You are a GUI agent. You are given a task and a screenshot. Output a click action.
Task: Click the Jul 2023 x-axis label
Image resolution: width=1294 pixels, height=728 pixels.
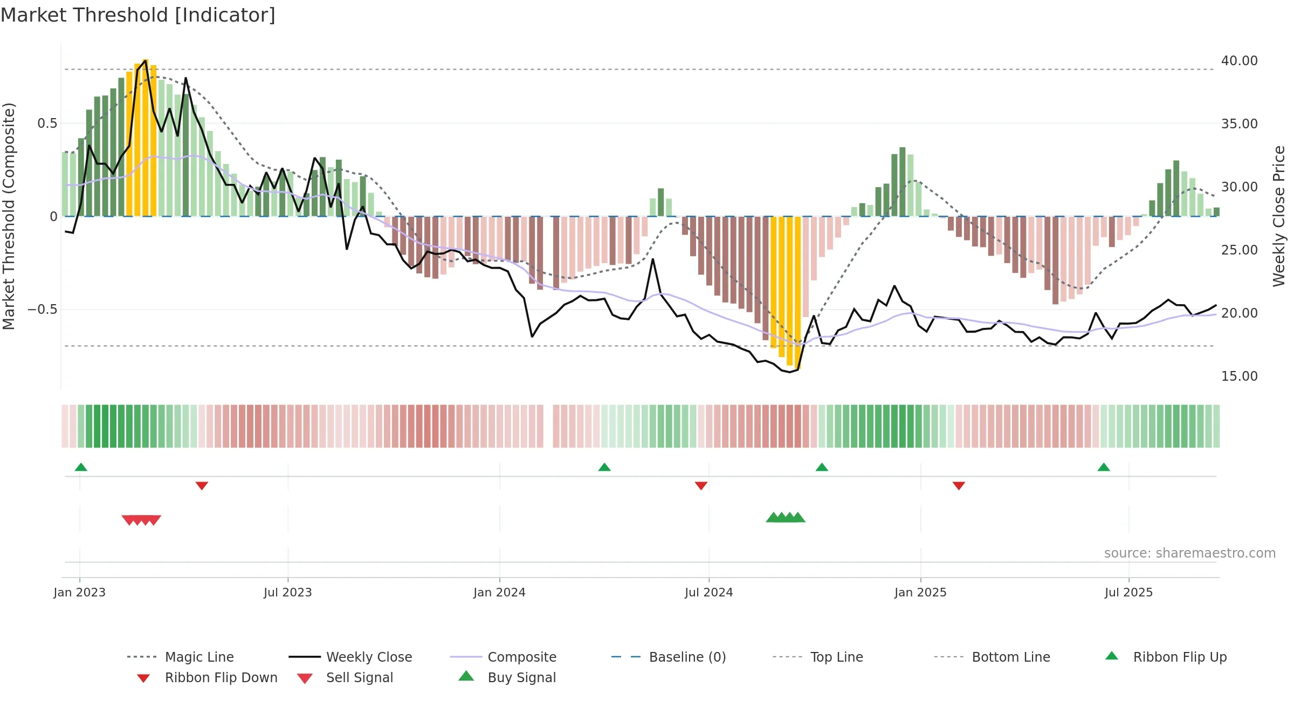288,592
